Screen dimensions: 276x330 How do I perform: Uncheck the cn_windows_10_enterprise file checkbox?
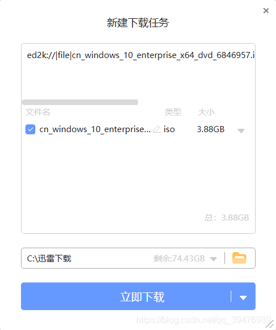tap(30, 129)
